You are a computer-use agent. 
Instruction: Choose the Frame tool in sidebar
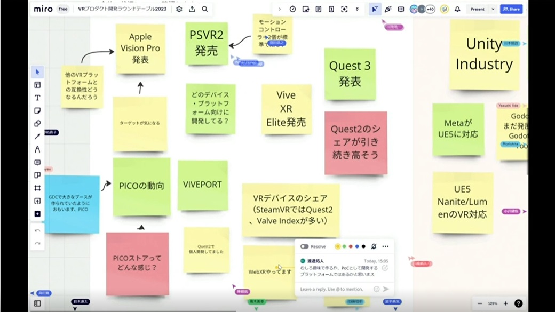pyautogui.click(x=37, y=188)
